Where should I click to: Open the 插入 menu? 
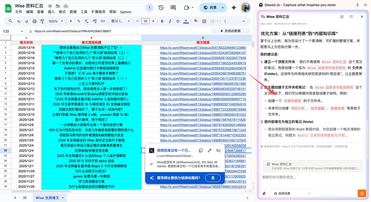coord(51,12)
